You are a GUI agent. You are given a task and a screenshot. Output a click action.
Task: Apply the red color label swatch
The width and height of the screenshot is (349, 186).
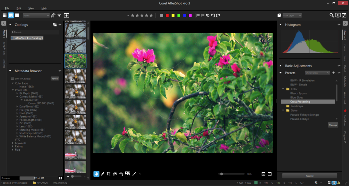167,15
